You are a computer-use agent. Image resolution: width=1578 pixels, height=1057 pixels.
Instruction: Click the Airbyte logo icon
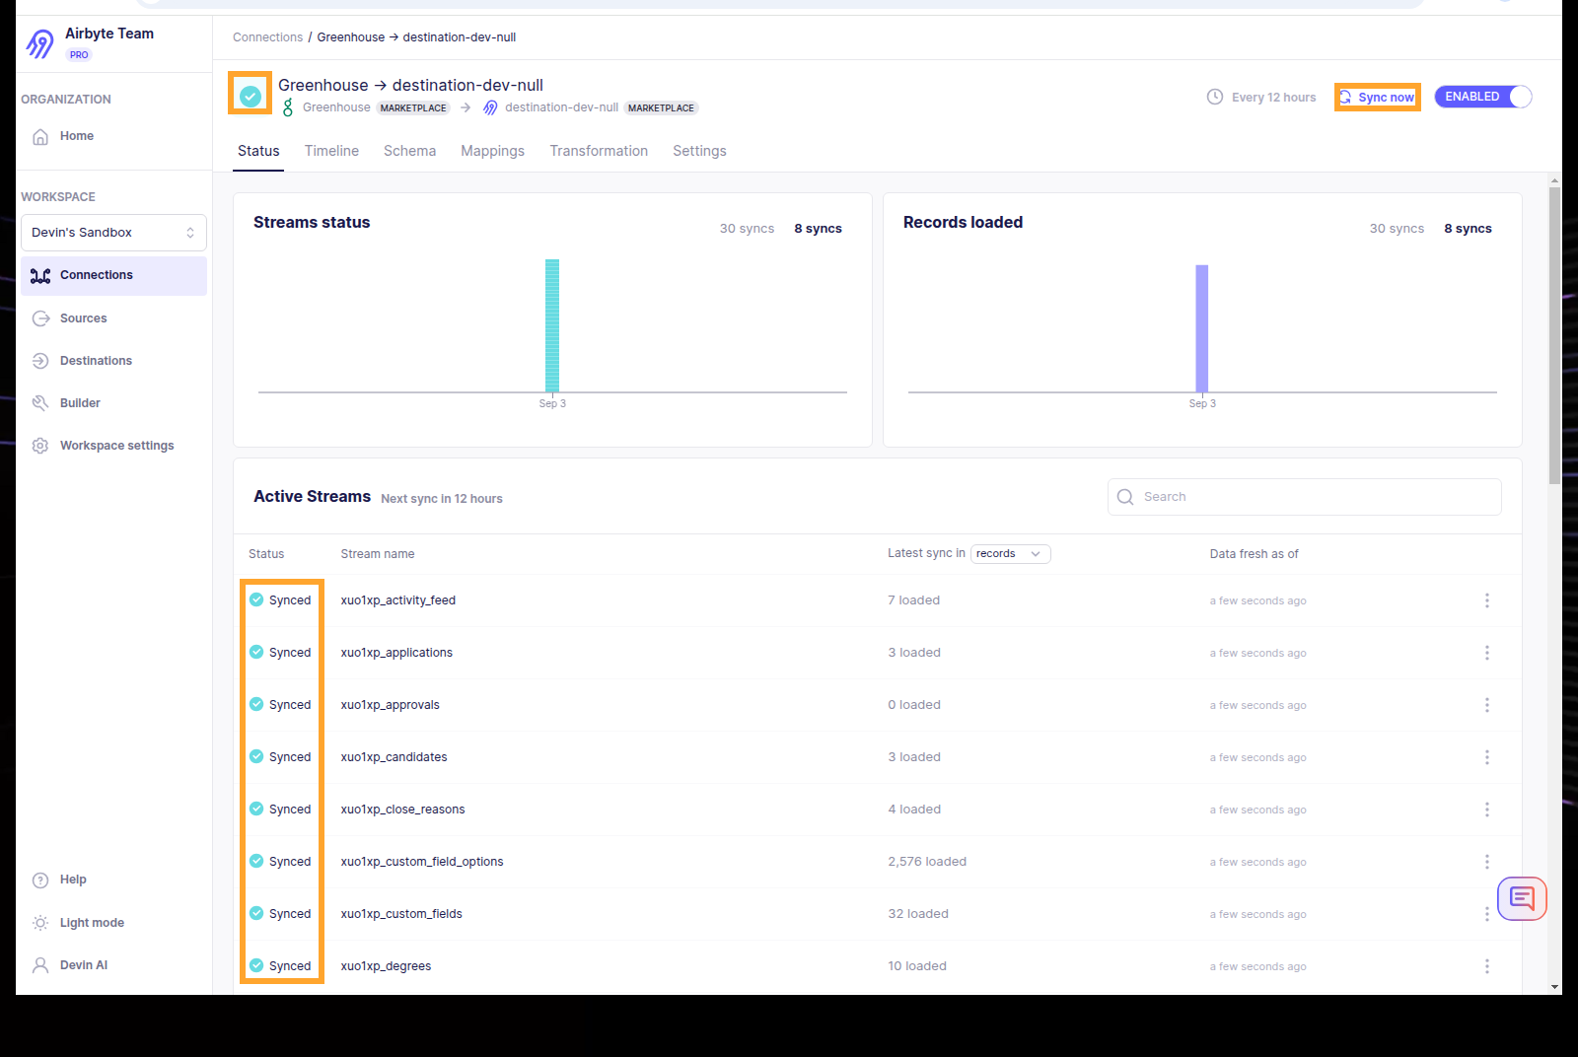(40, 43)
